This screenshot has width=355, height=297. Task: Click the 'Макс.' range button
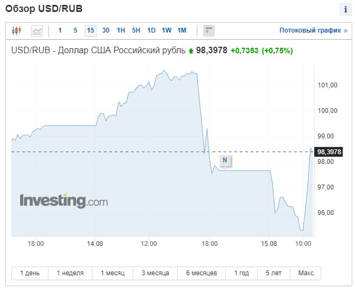tap(306, 273)
